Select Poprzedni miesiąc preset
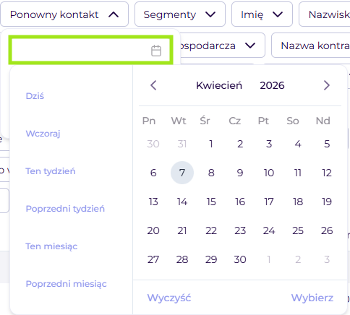This screenshot has width=350, height=315. tap(67, 284)
